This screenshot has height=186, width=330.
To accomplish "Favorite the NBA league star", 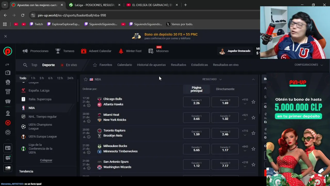I will (x=86, y=79).
